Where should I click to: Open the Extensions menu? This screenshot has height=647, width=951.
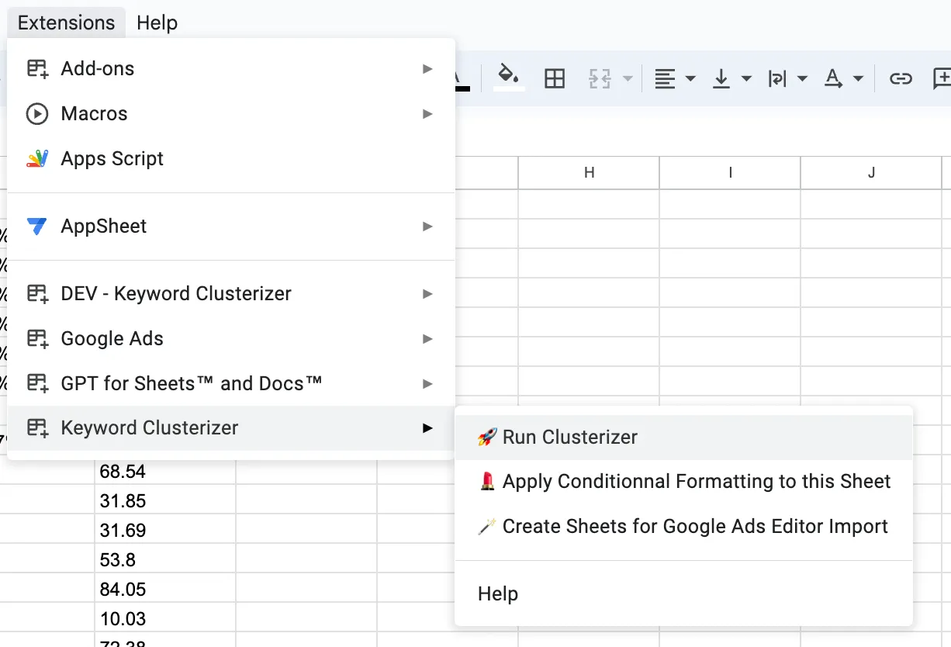pyautogui.click(x=66, y=23)
